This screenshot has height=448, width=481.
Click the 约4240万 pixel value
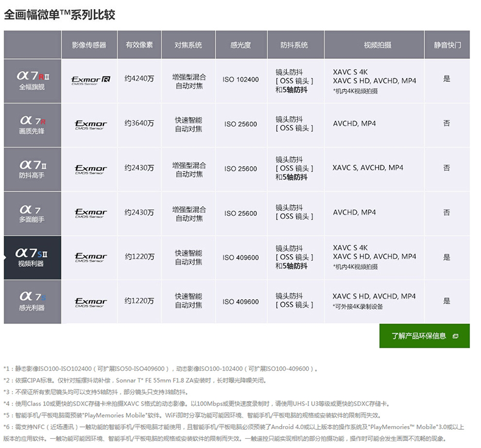click(139, 78)
